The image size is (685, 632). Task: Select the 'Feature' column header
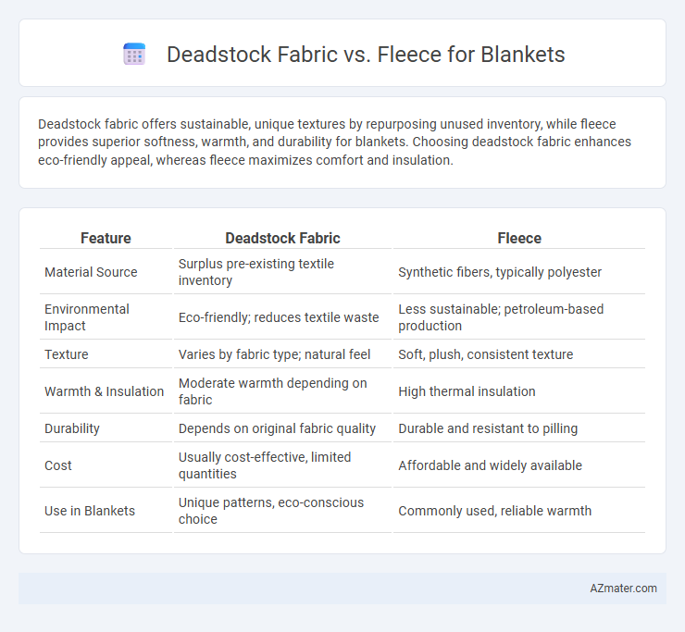tap(106, 238)
